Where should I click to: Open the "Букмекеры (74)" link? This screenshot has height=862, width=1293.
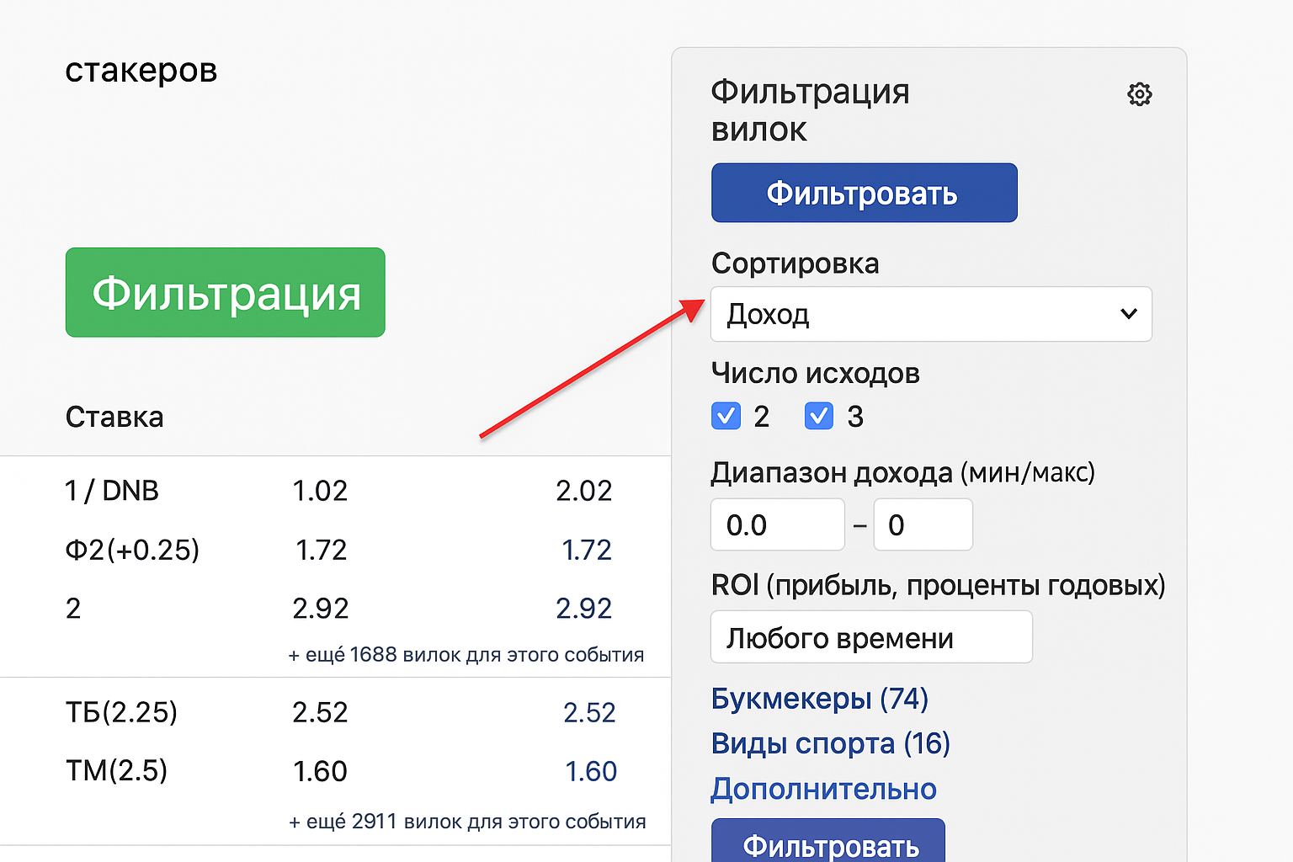[819, 699]
